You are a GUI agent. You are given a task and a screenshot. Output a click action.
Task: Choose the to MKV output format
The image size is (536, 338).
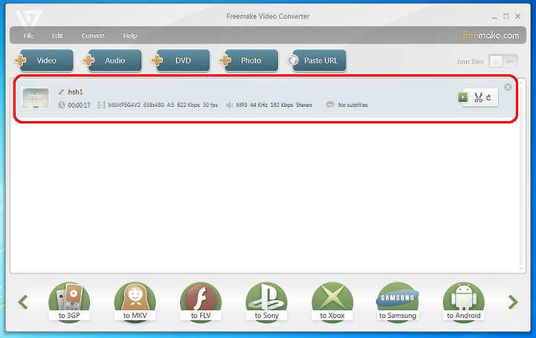click(x=135, y=302)
